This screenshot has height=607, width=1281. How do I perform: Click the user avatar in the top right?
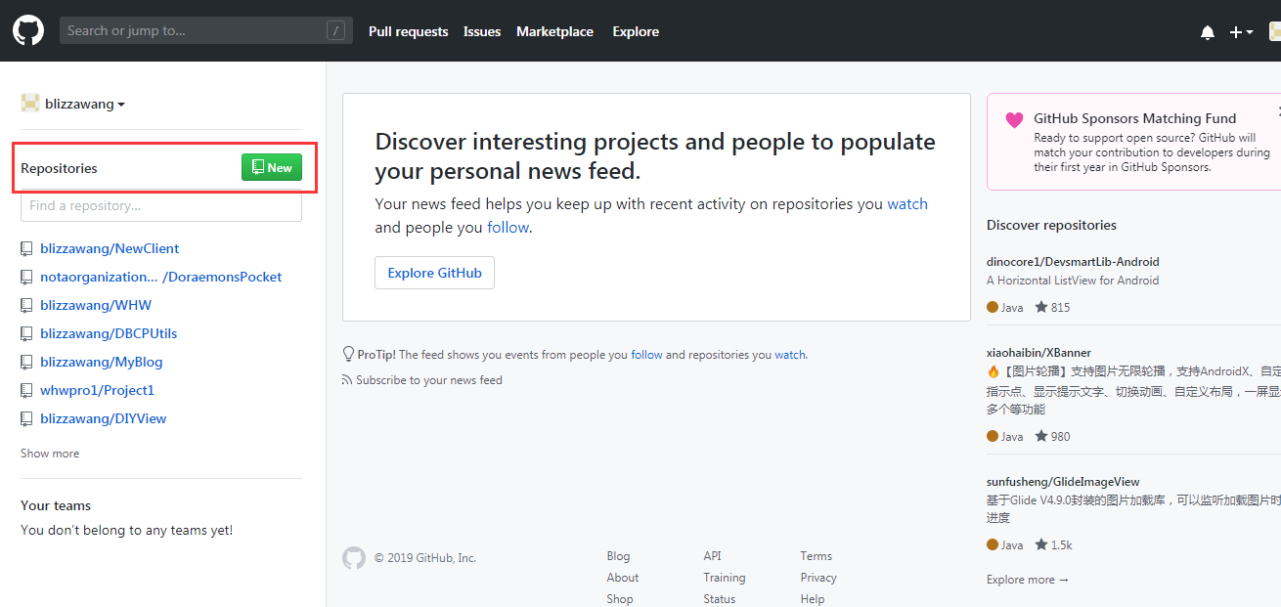(x=1275, y=32)
